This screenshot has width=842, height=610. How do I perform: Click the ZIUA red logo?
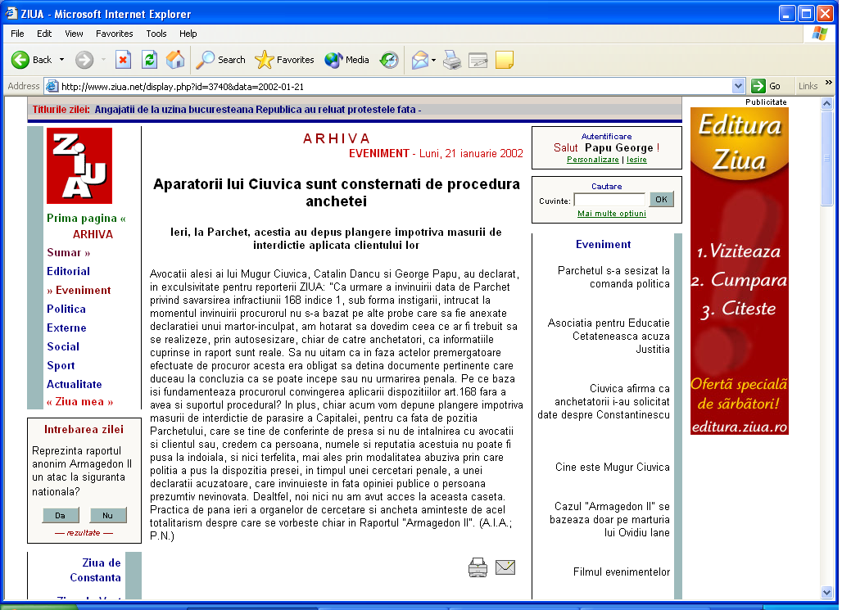pyautogui.click(x=79, y=165)
